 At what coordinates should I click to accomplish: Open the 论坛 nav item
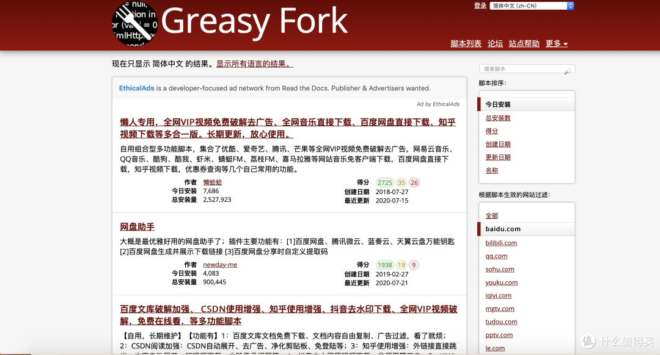pyautogui.click(x=495, y=44)
